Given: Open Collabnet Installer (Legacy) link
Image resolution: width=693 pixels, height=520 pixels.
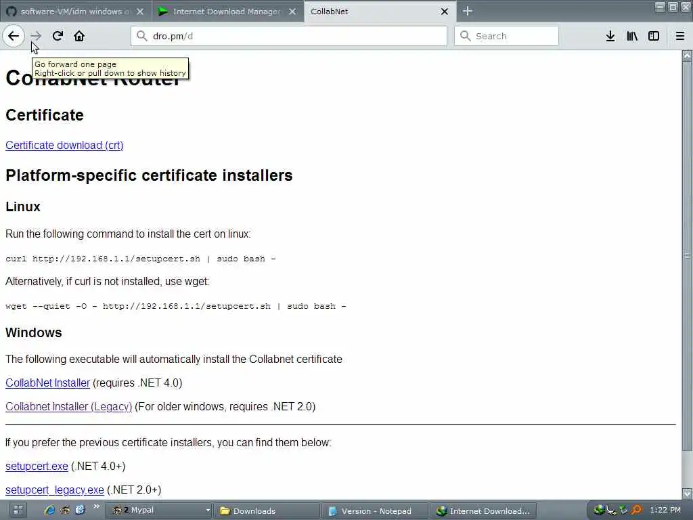Looking at the screenshot, I should click(68, 406).
